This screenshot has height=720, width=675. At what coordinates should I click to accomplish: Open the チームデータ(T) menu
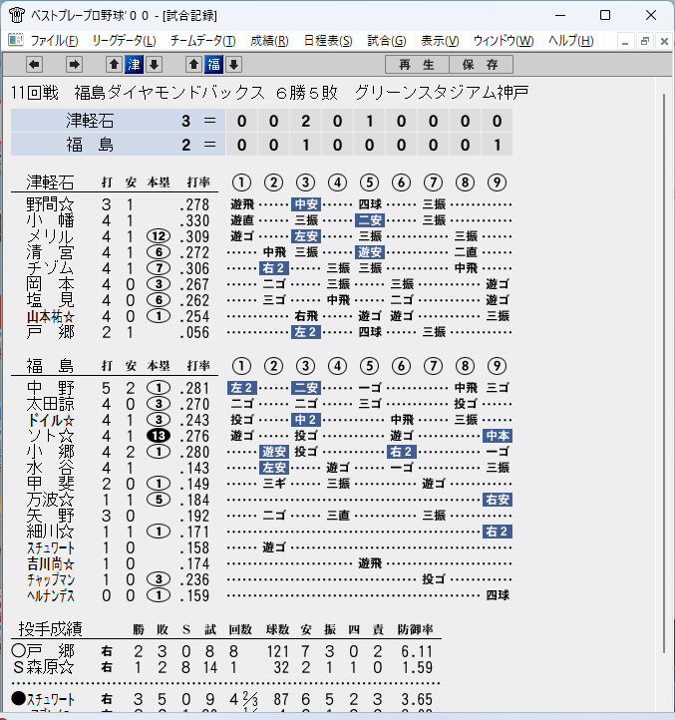pyautogui.click(x=203, y=41)
